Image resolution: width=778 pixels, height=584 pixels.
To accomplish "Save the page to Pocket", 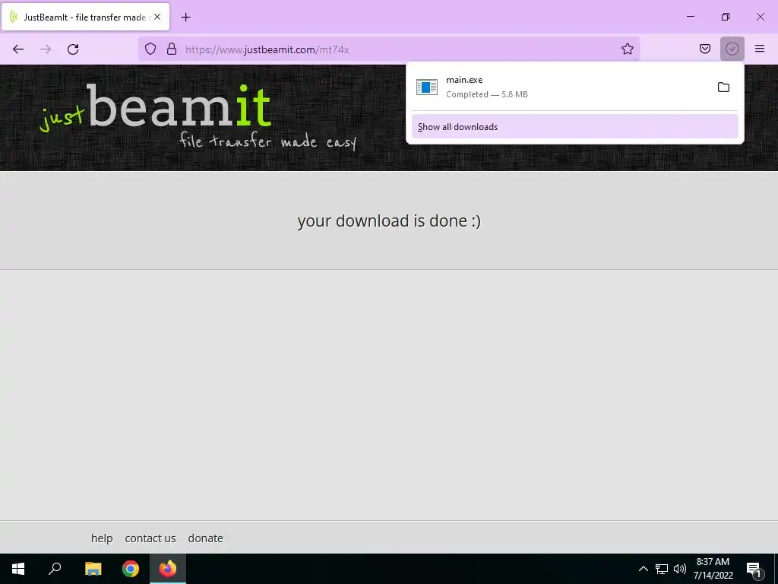I will point(704,49).
